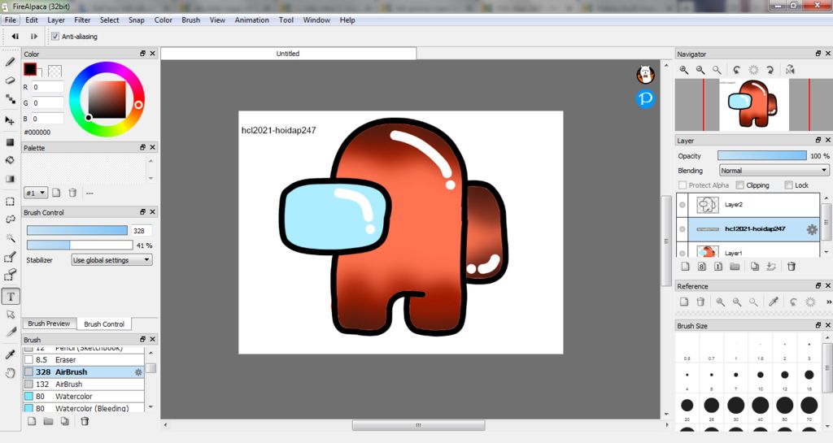
Task: Open gear settings for 328 AirBrush
Action: point(138,372)
